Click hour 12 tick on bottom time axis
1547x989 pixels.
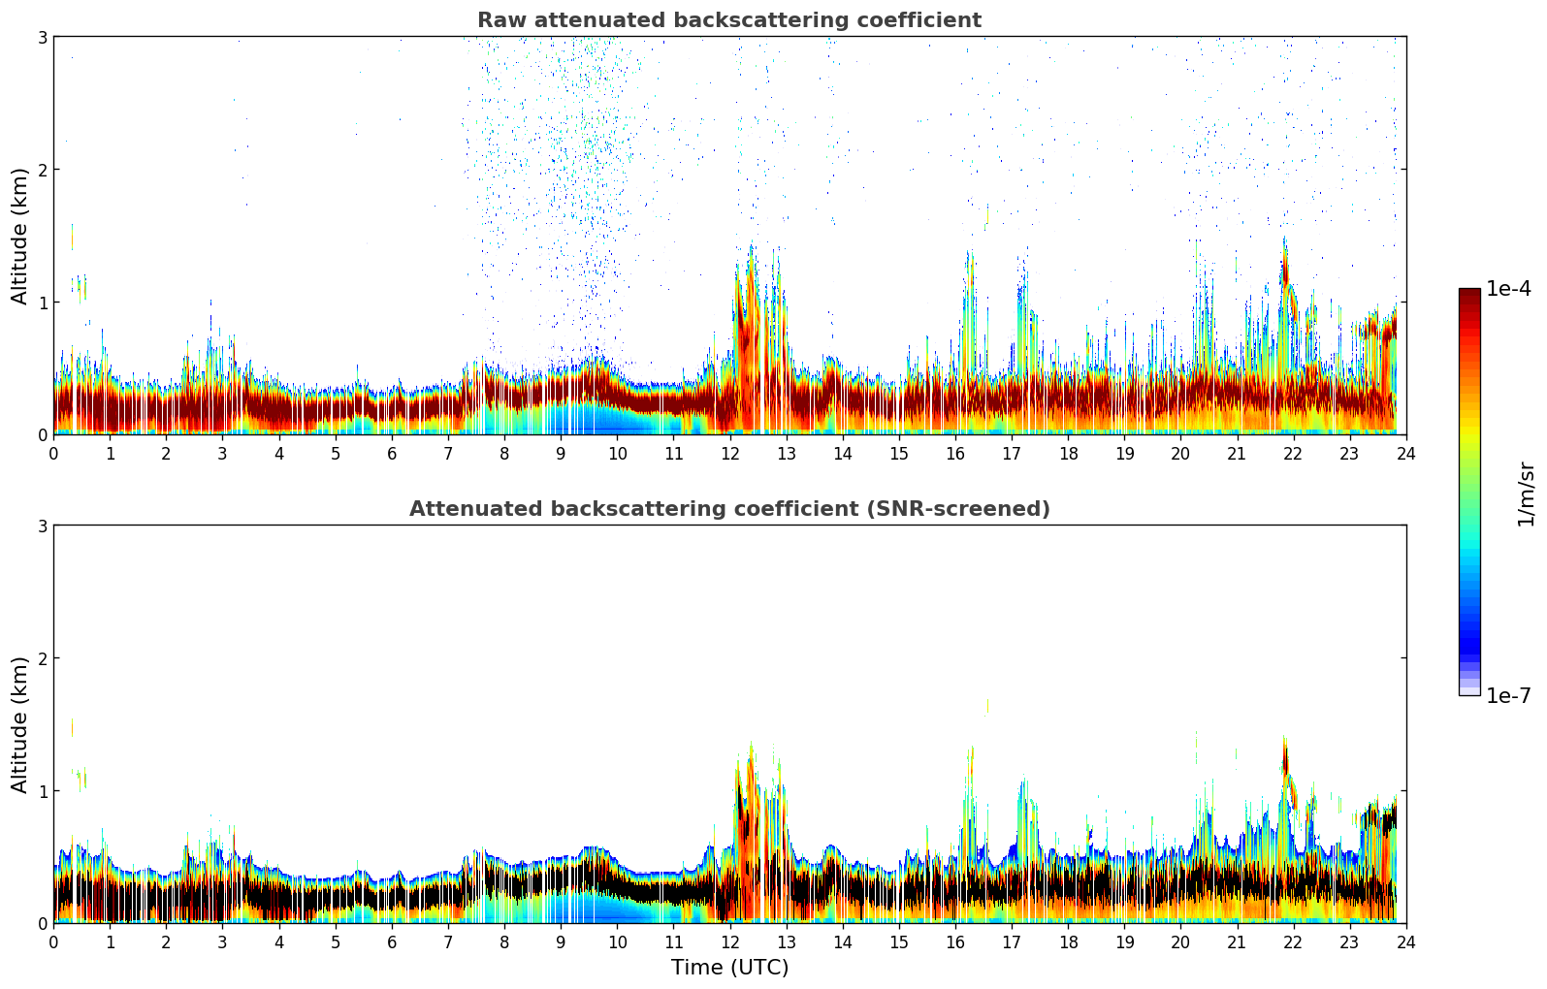[x=729, y=941]
